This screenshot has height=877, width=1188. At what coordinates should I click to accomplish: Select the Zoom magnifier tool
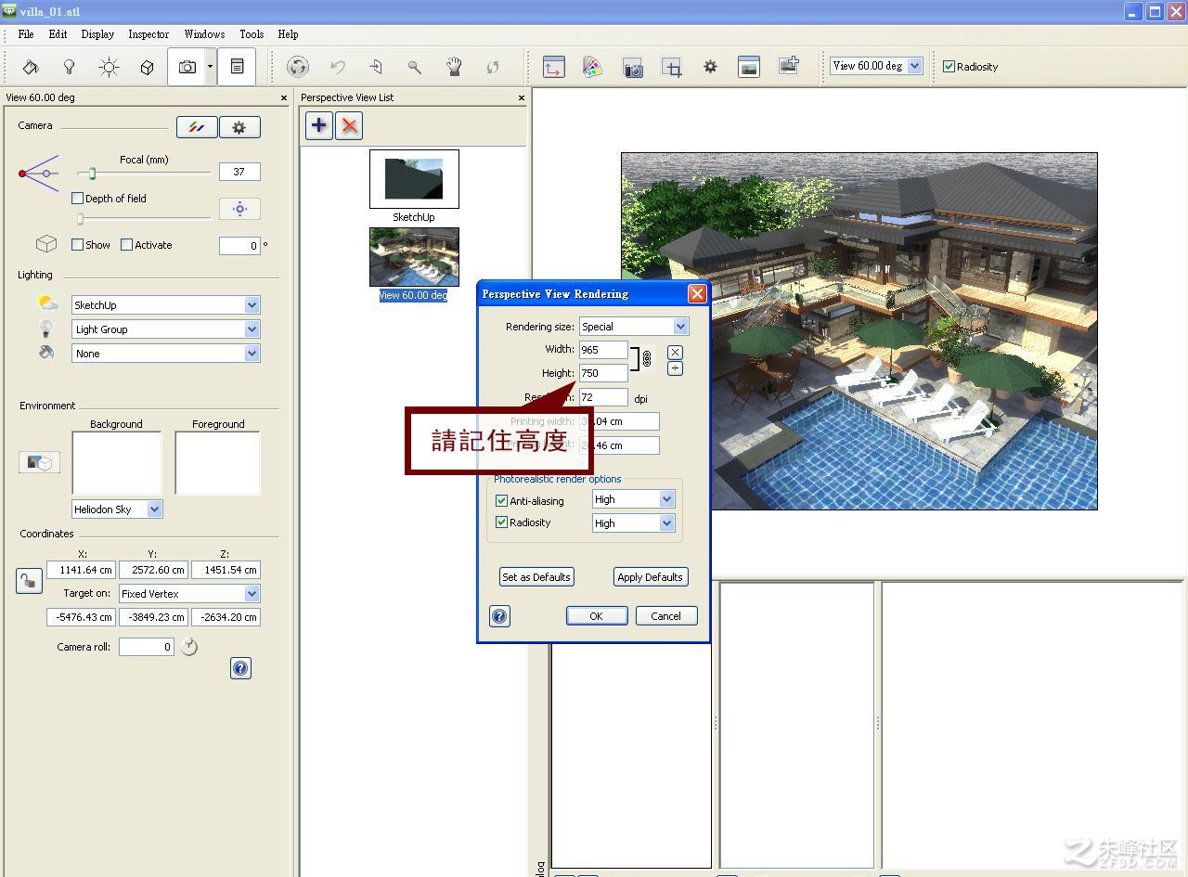(415, 67)
